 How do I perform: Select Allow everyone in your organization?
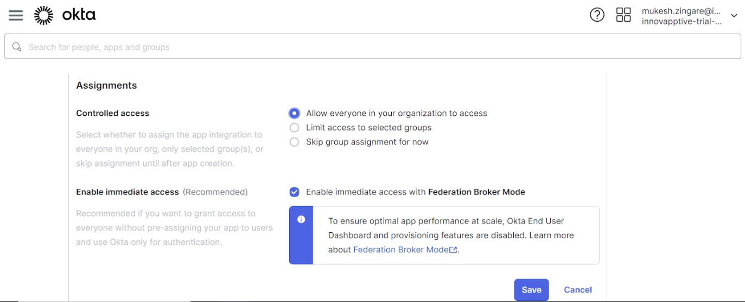[x=294, y=113]
